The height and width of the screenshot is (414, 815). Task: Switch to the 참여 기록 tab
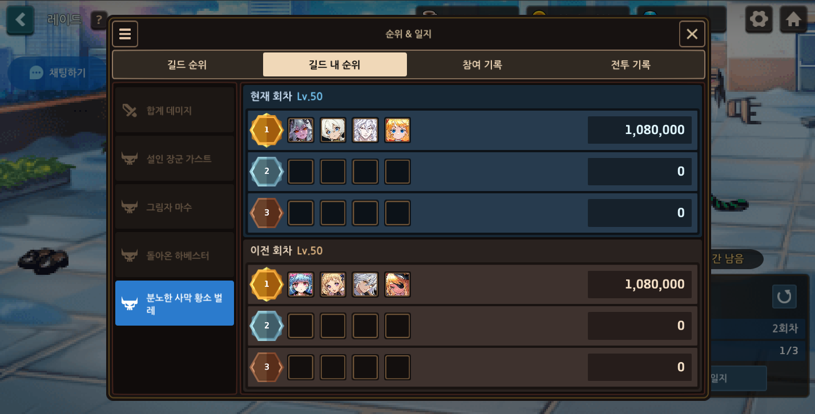482,64
